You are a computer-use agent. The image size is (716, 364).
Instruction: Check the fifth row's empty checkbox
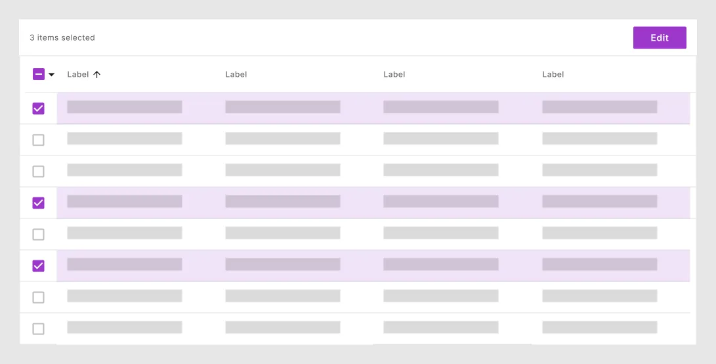tap(38, 234)
